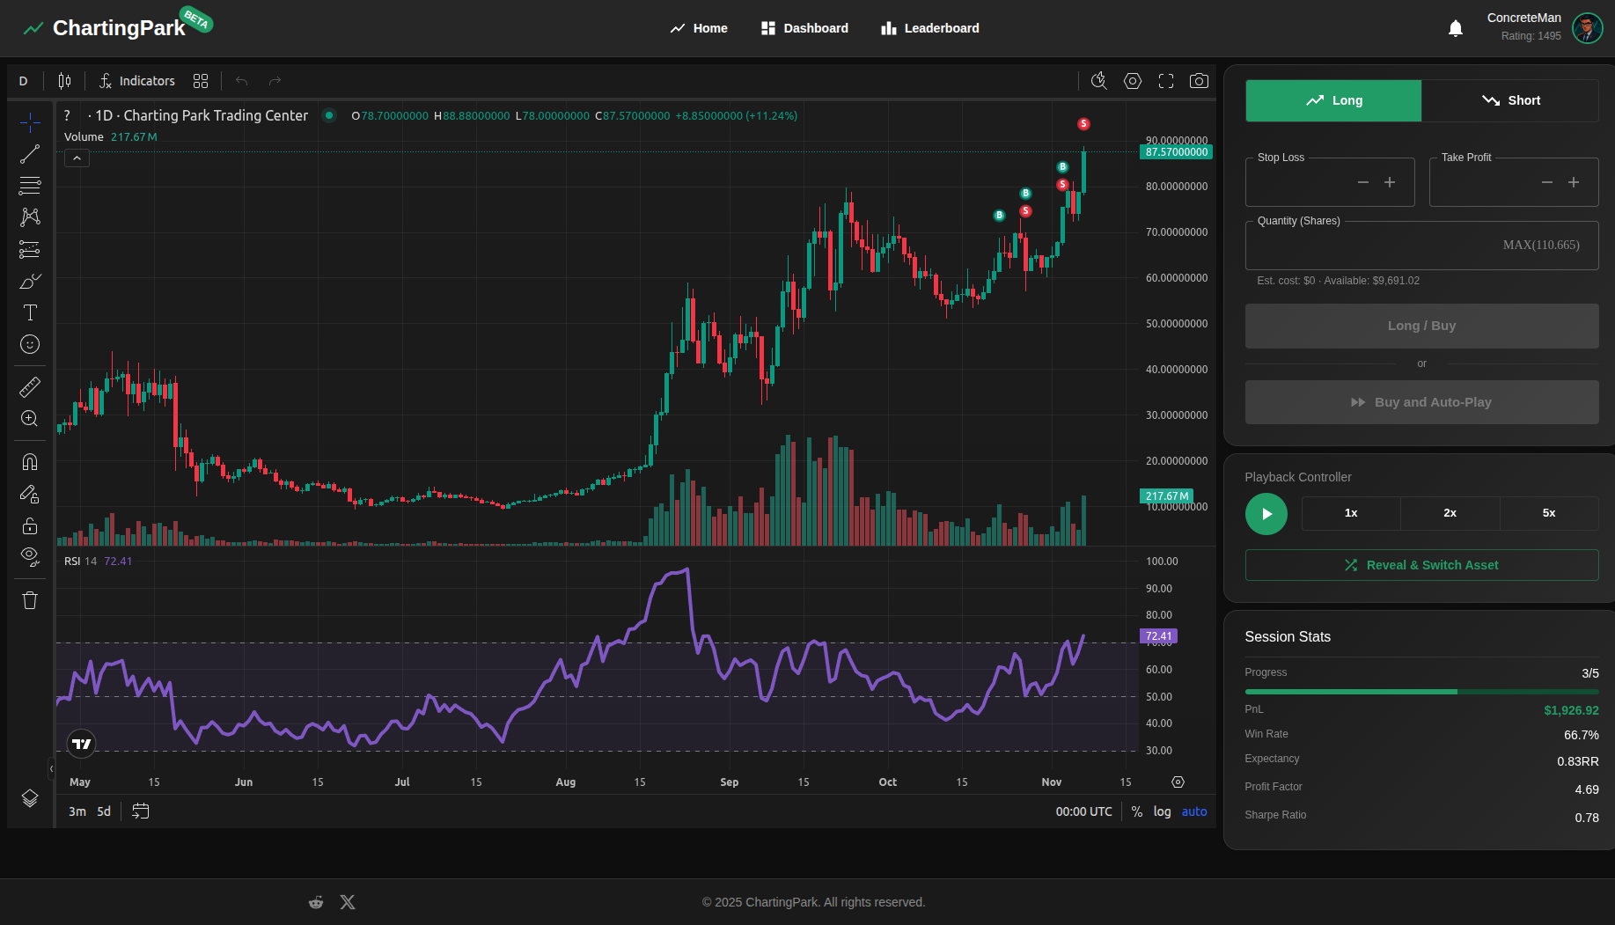Open the forecasting and measurement tools

tap(30, 249)
